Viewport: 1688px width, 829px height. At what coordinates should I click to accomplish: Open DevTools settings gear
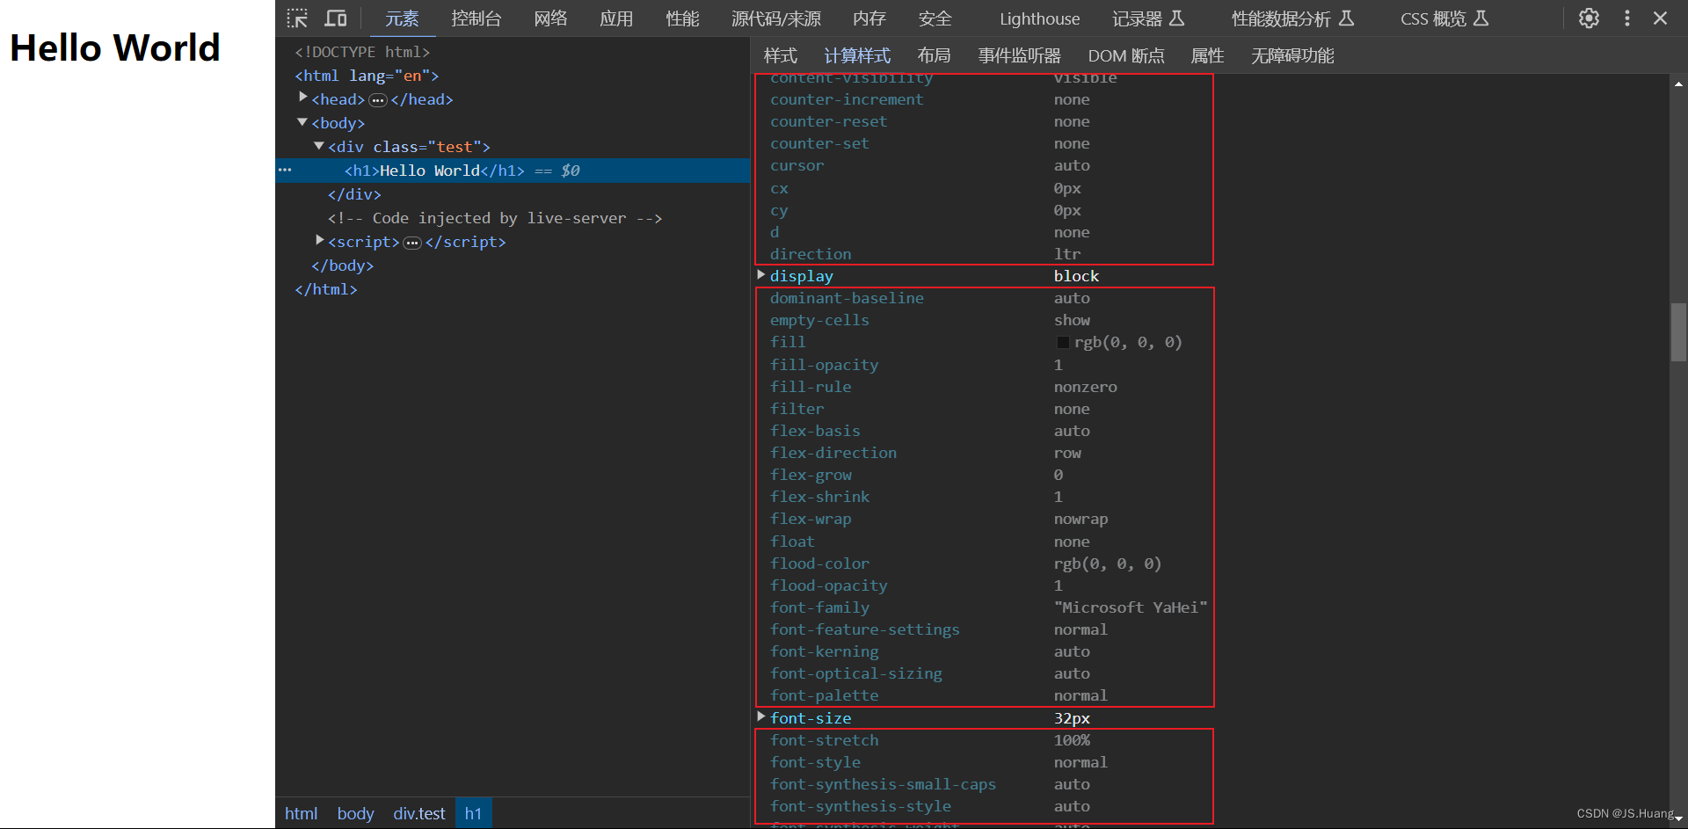tap(1589, 18)
